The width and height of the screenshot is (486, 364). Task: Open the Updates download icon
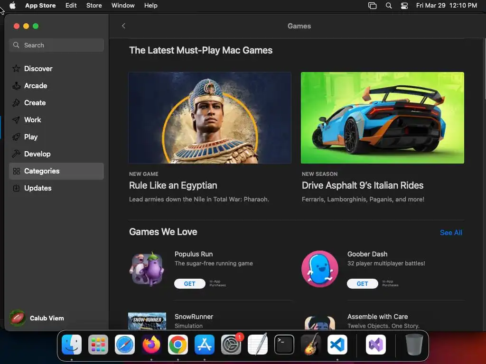[x=16, y=188]
